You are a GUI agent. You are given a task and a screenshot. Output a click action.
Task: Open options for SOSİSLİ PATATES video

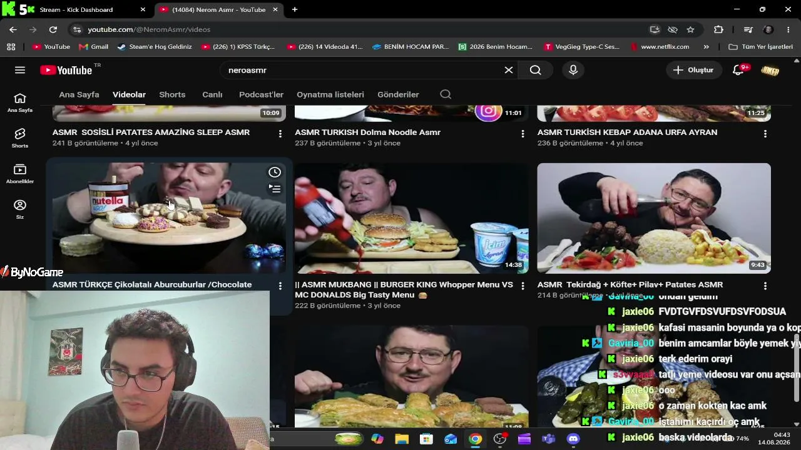280,134
